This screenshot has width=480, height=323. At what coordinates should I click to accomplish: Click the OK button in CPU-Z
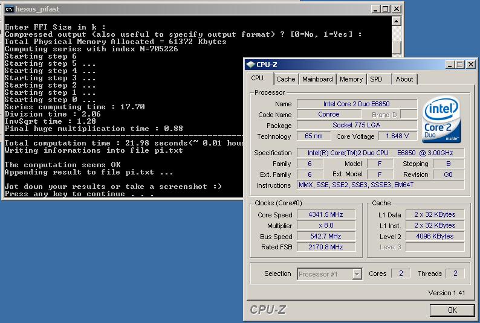click(x=452, y=310)
